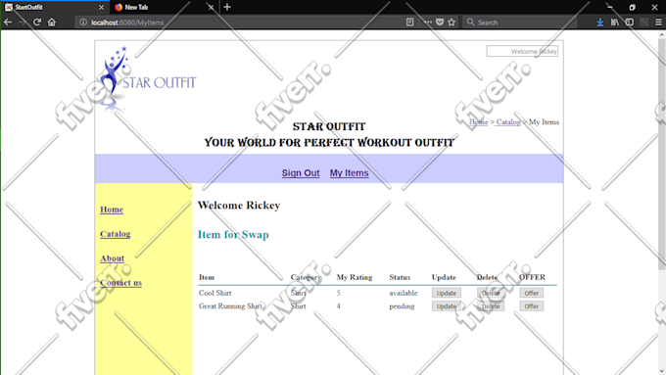Click the Item column header
This screenshot has width=666, height=375.
(x=207, y=277)
